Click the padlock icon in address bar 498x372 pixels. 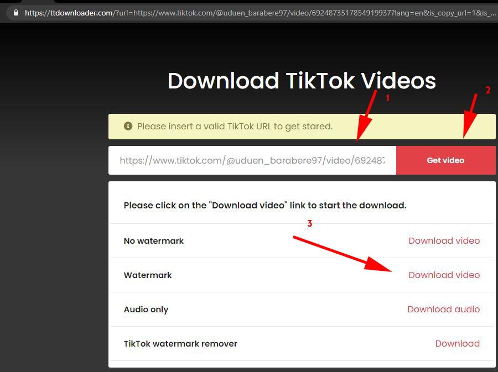click(16, 13)
